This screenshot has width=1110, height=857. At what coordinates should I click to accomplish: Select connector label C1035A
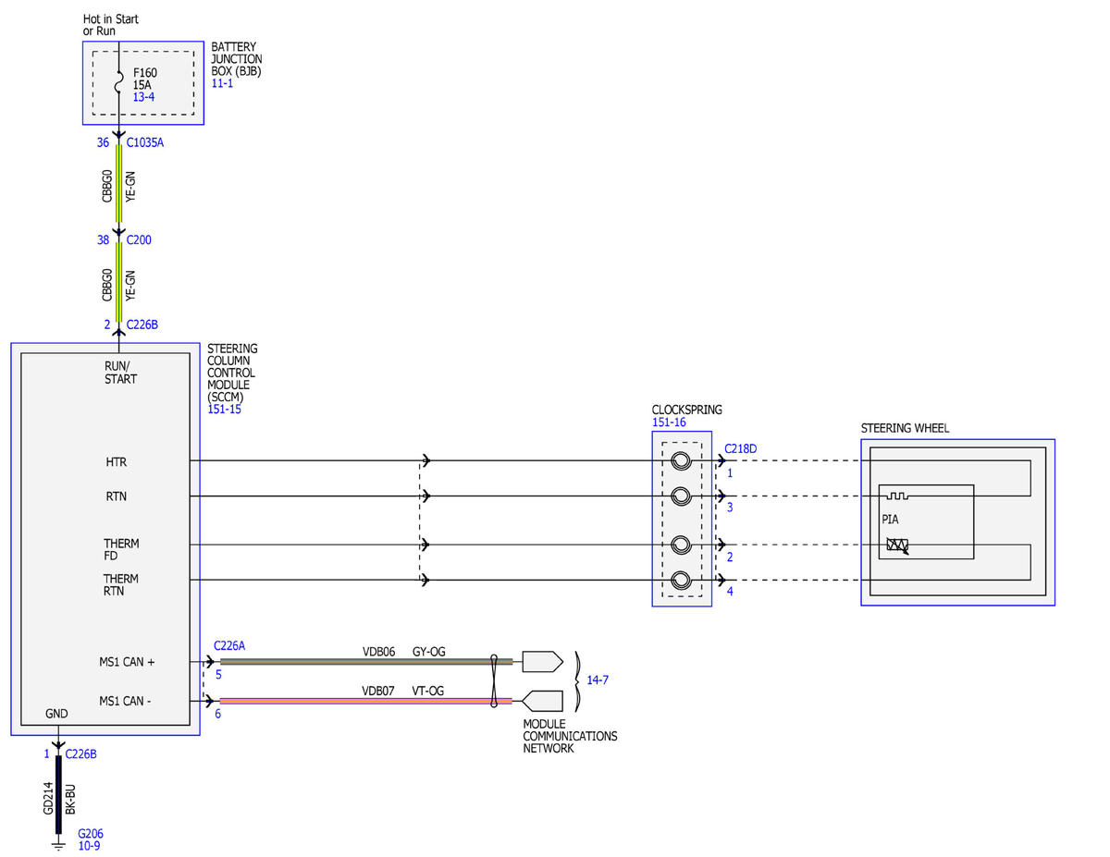click(x=145, y=143)
